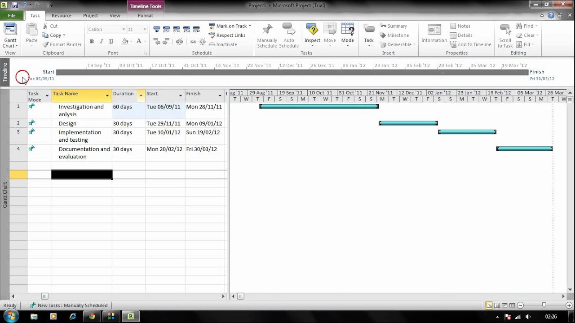Switch to the View tab
This screenshot has height=323, width=575.
(x=115, y=15)
